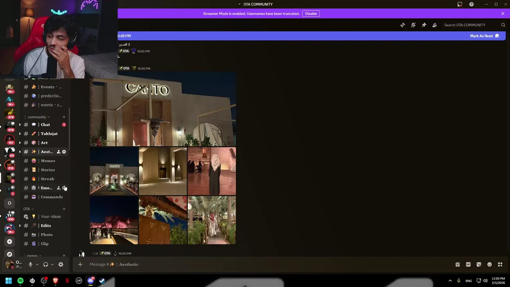This screenshot has width=510, height=287.
Task: Open the emoji picker
Action: [490, 264]
